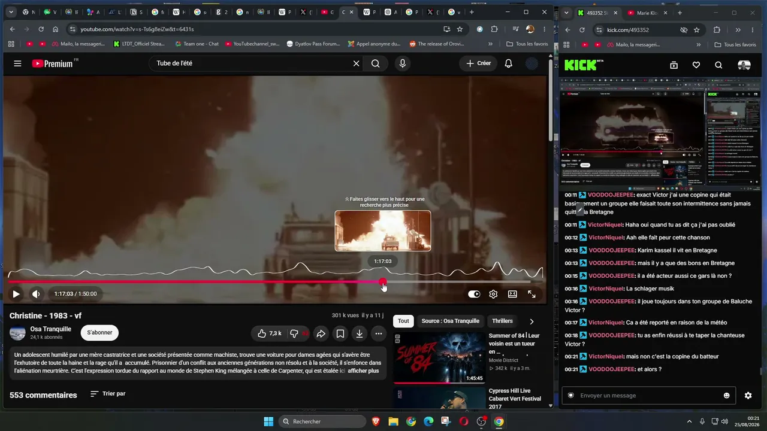Open YouTube account avatar menu
The image size is (767, 431).
coord(532,63)
